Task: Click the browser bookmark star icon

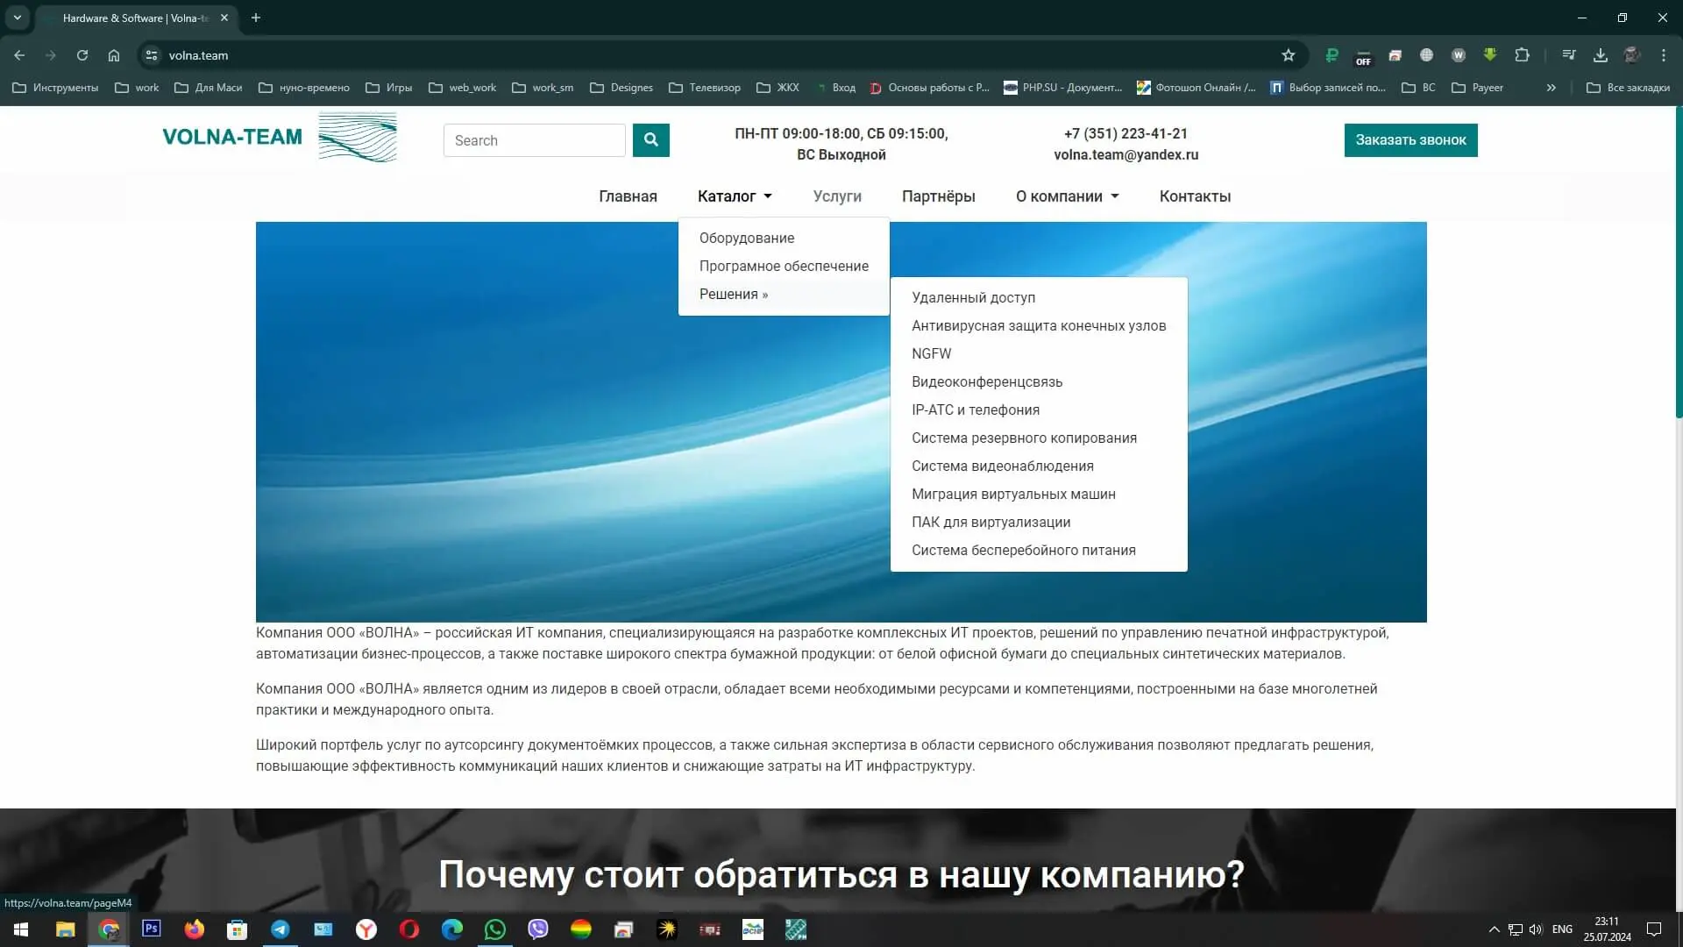Action: [x=1288, y=55]
